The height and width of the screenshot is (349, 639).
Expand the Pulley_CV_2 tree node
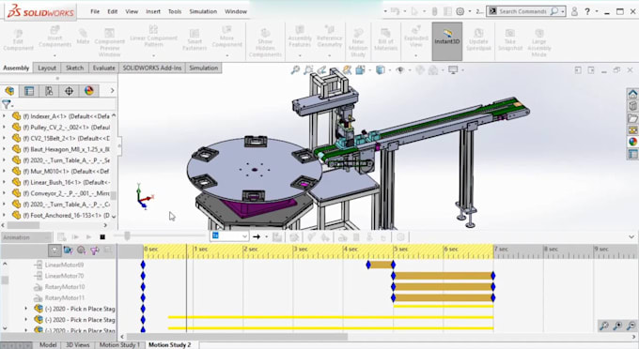point(4,127)
